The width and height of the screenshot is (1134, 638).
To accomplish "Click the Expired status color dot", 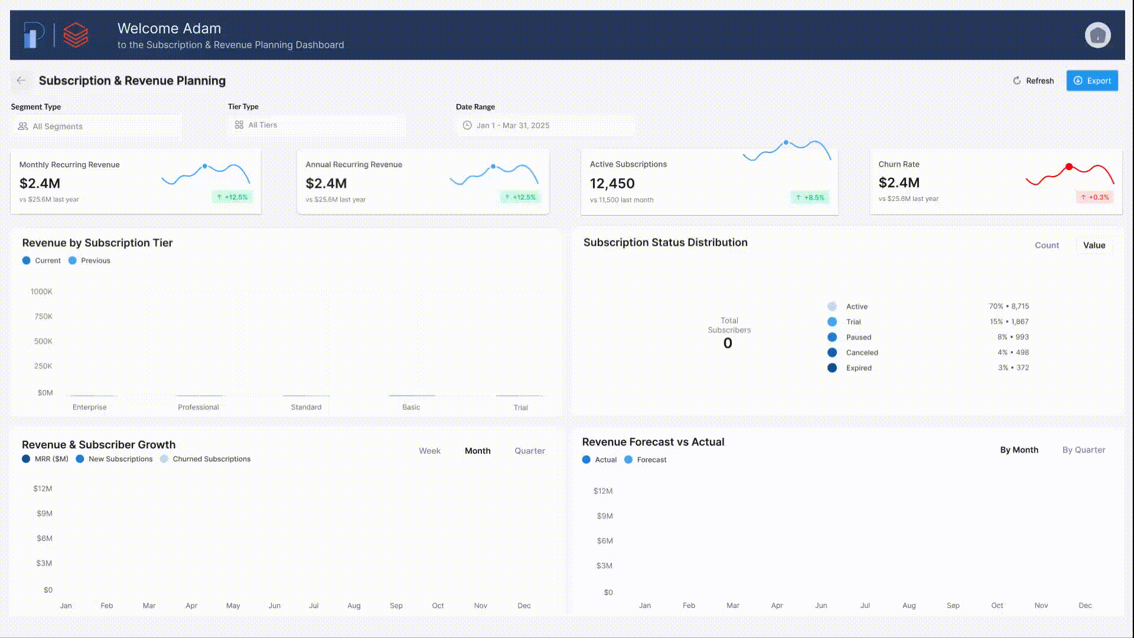I will coord(832,368).
